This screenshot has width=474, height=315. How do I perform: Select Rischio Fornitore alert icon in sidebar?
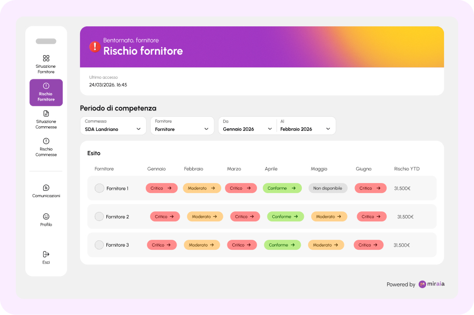pos(46,86)
